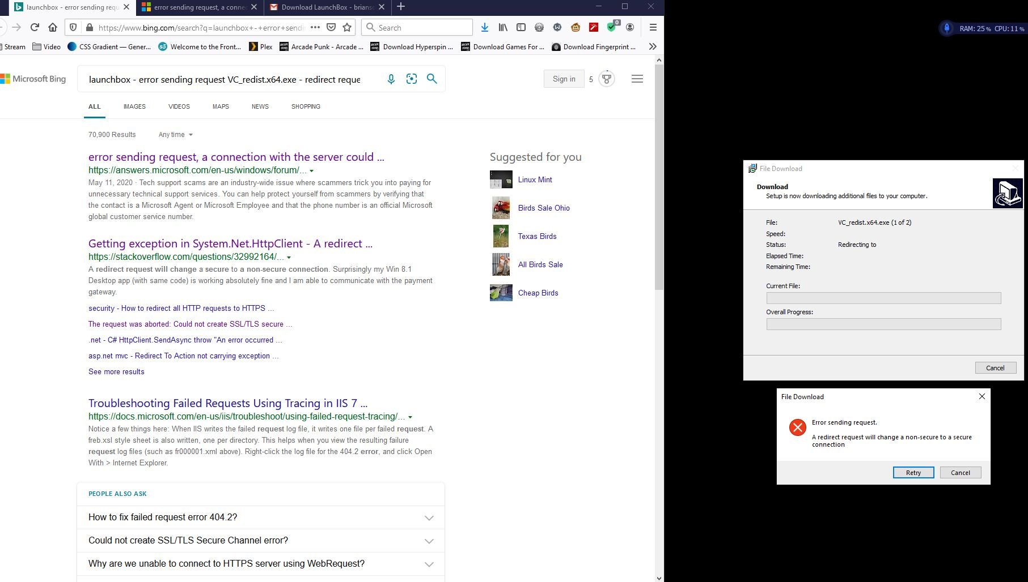
Task: Toggle the Firefox sidebar view
Action: [x=521, y=27]
